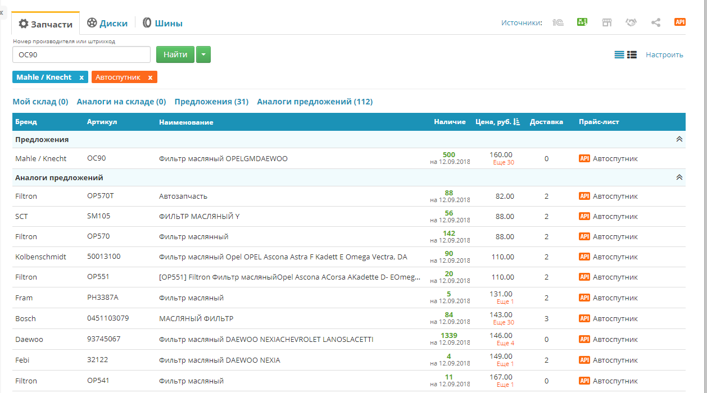Image resolution: width=707 pixels, height=393 pixels.
Task: Open the Настроить link
Action: [x=664, y=55]
